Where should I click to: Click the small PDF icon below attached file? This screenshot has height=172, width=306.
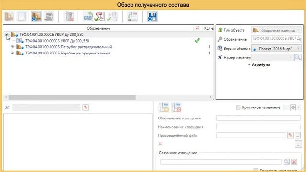pyautogui.click(x=160, y=144)
